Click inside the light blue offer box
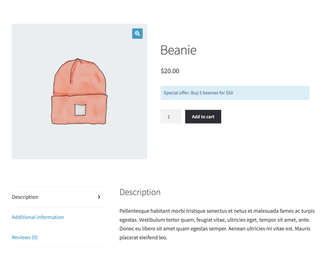The image size is (328, 272). 235,92
